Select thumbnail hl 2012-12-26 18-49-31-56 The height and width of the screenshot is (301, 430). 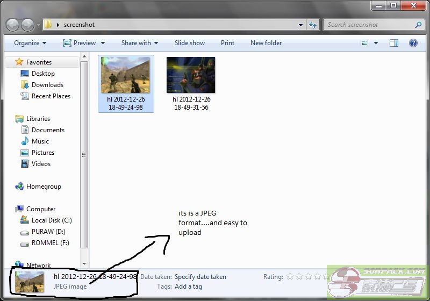191,83
